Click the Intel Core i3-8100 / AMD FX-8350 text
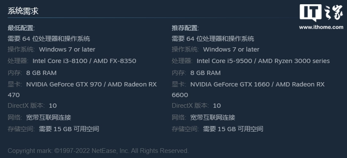 pos(84,61)
